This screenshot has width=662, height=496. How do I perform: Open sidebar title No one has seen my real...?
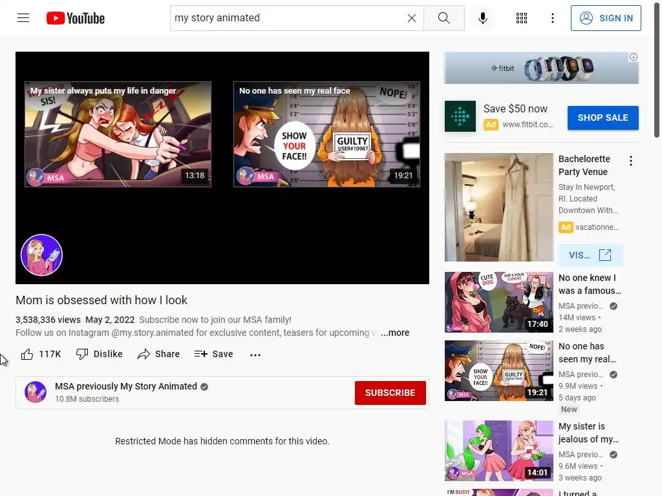(587, 353)
